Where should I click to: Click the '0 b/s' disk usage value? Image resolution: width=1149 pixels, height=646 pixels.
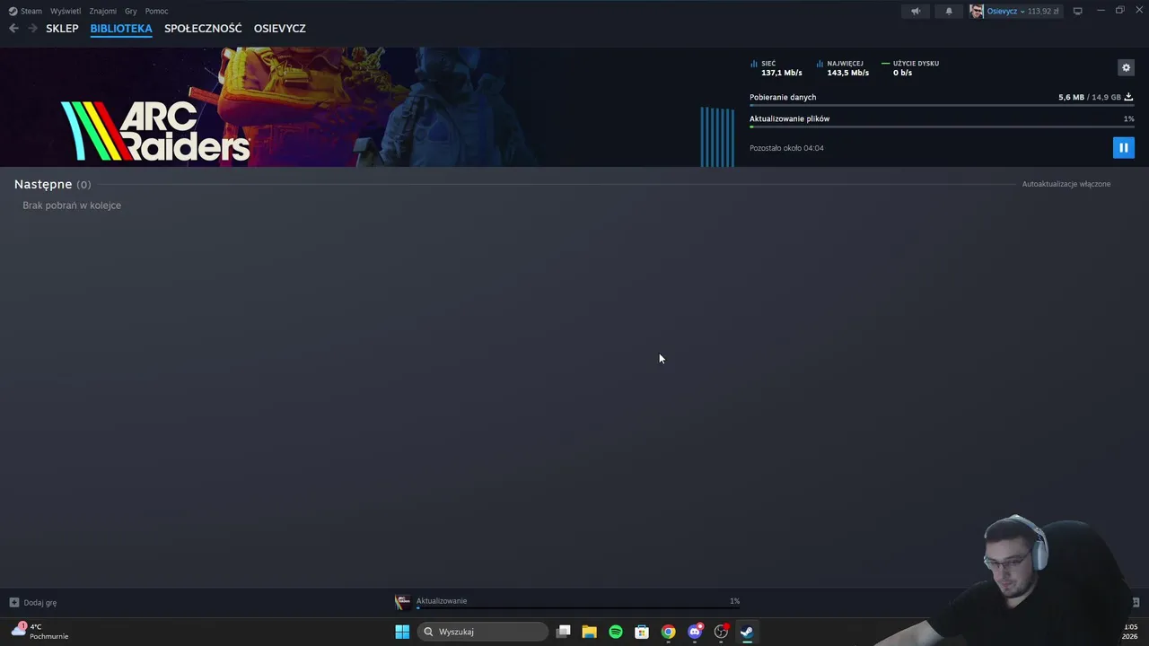(x=902, y=73)
